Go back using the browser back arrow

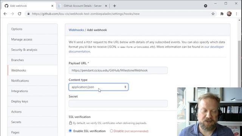pyautogui.click(x=5, y=14)
